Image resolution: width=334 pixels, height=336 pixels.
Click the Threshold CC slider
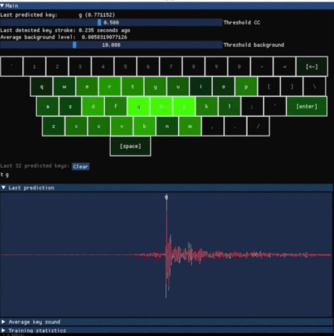(111, 23)
